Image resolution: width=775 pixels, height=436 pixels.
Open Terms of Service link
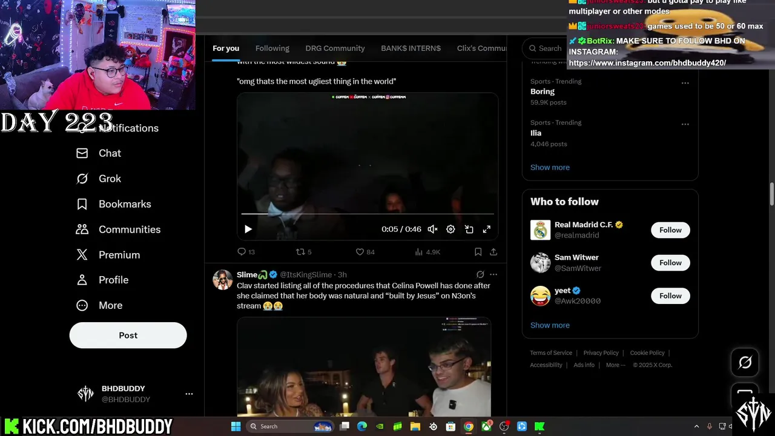551,353
